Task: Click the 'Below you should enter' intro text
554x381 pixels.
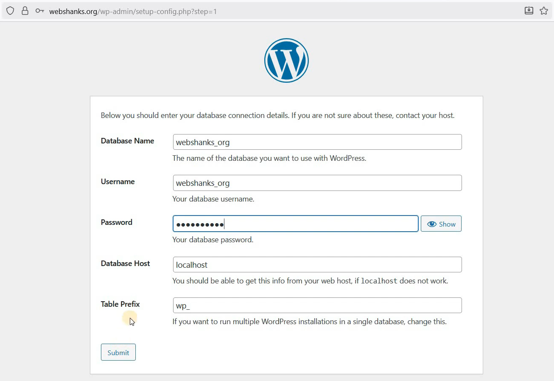Action: [278, 115]
